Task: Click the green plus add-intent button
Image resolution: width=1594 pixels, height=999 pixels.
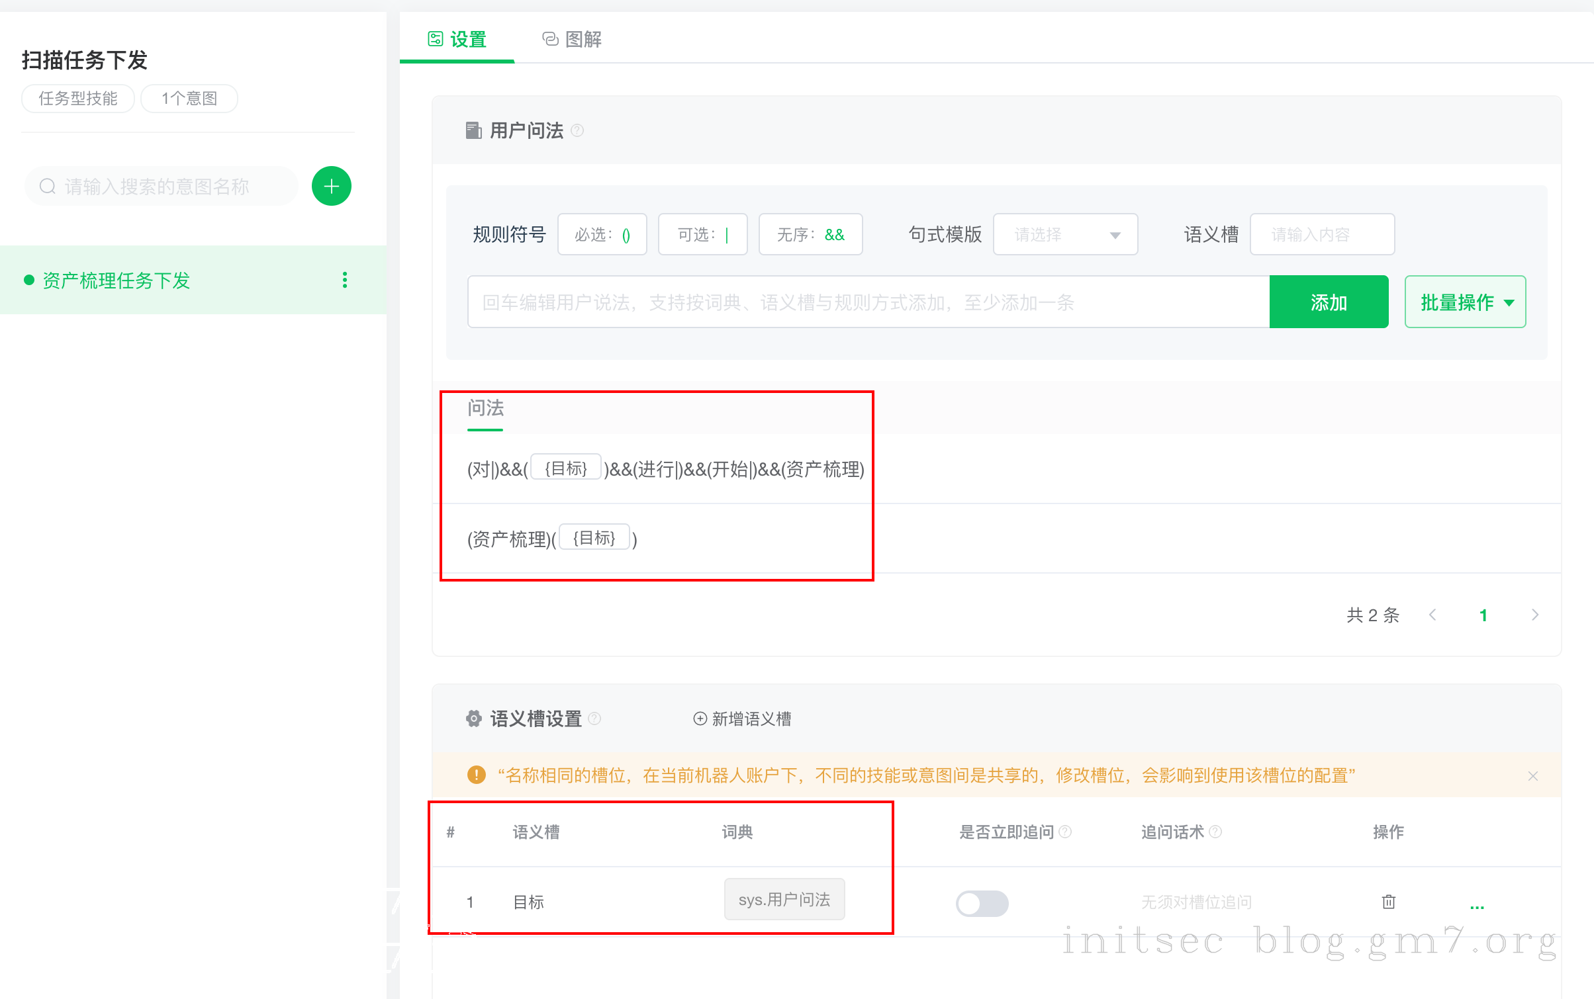Action: tap(331, 187)
